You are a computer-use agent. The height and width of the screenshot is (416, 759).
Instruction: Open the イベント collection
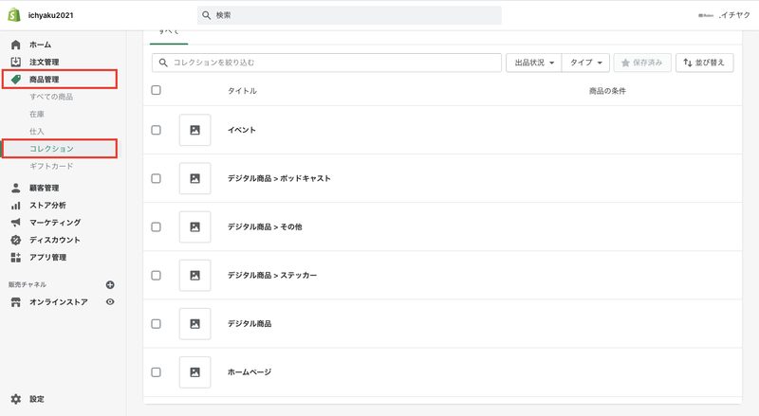tap(242, 130)
